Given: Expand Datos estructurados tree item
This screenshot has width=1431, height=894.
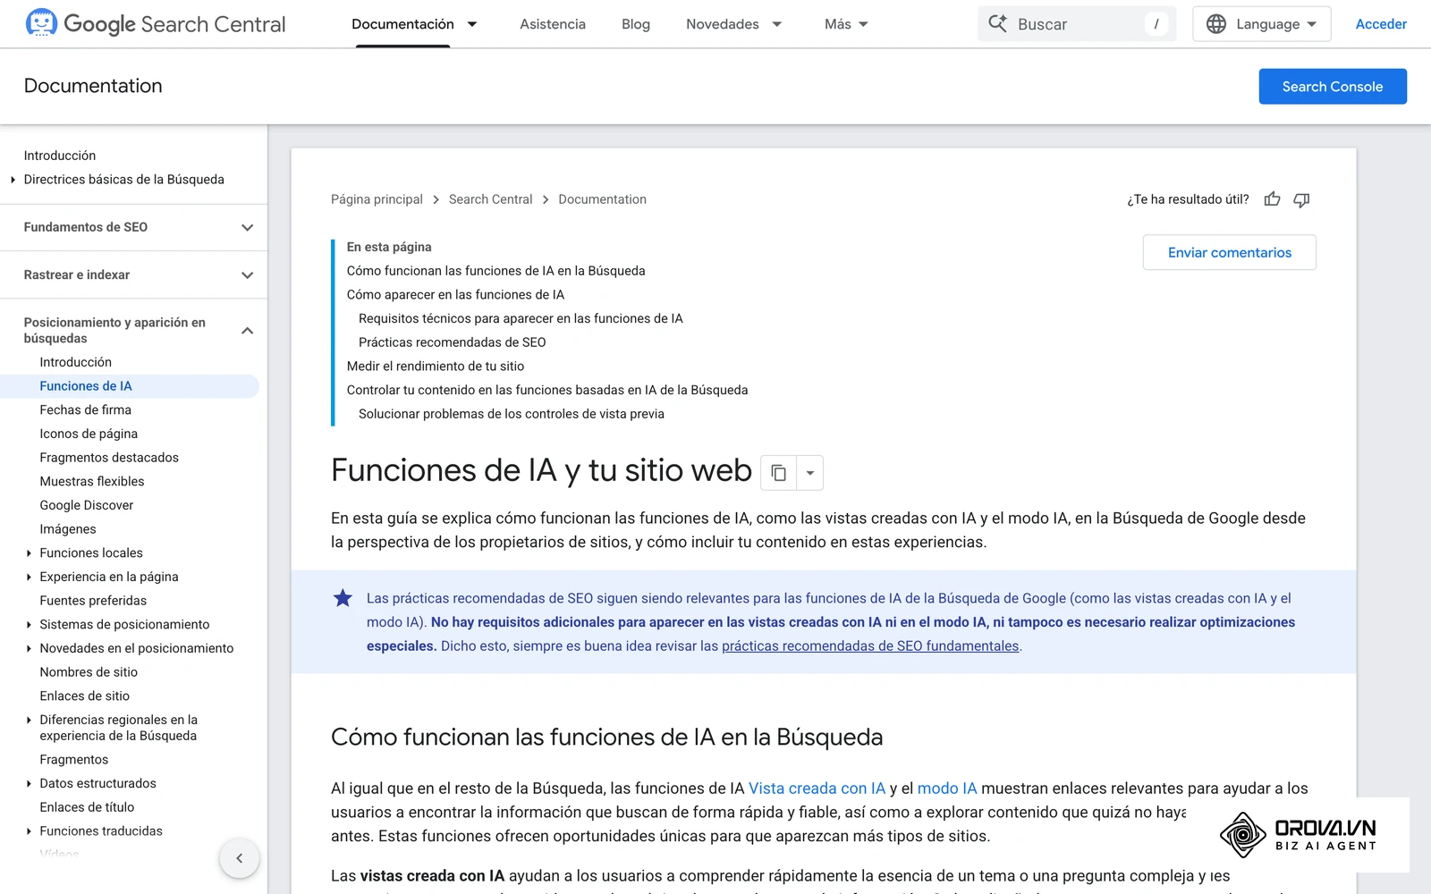Looking at the screenshot, I should [29, 783].
